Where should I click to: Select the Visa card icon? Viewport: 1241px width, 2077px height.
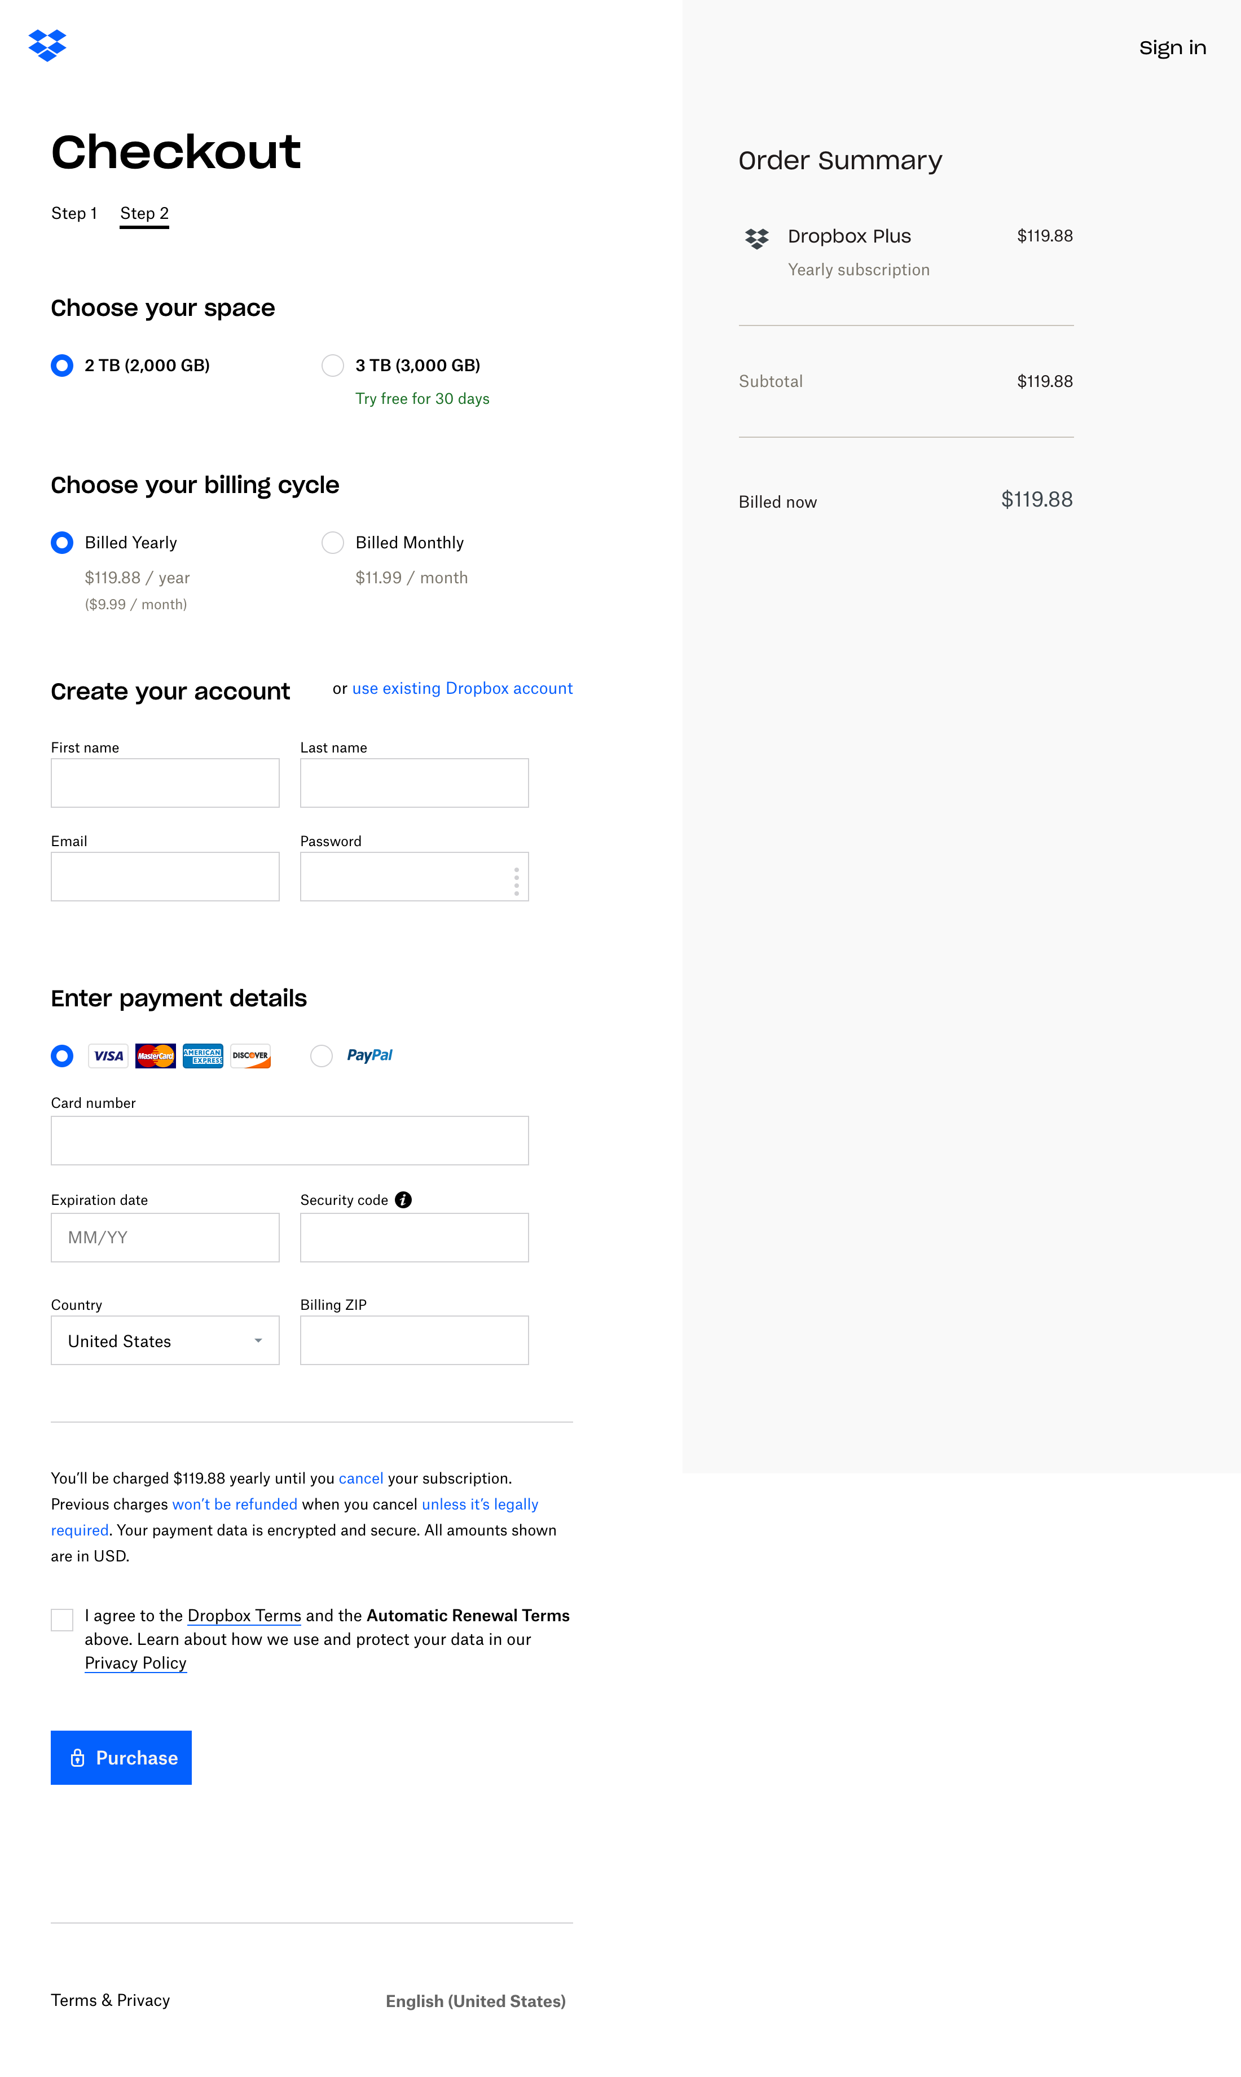click(107, 1056)
